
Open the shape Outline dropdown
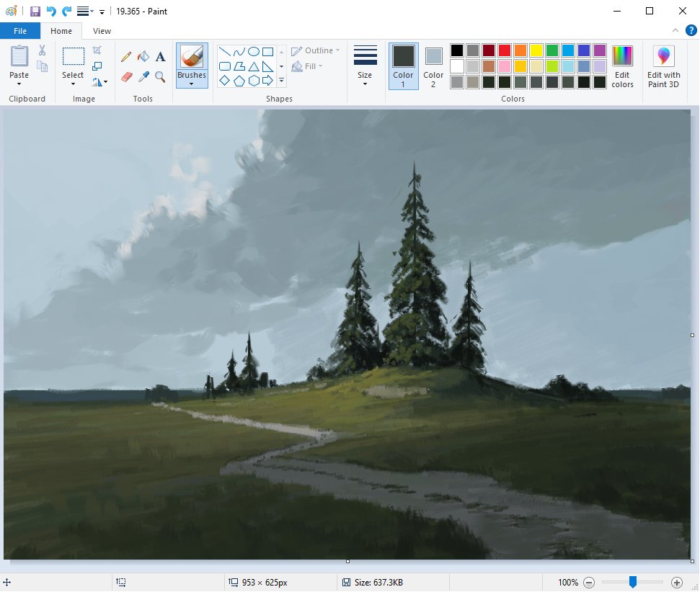315,50
